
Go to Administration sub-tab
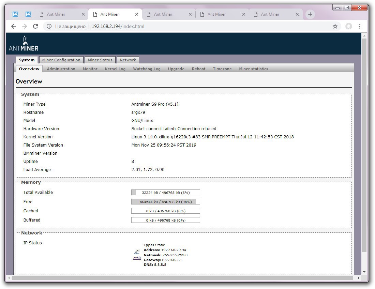(61, 69)
